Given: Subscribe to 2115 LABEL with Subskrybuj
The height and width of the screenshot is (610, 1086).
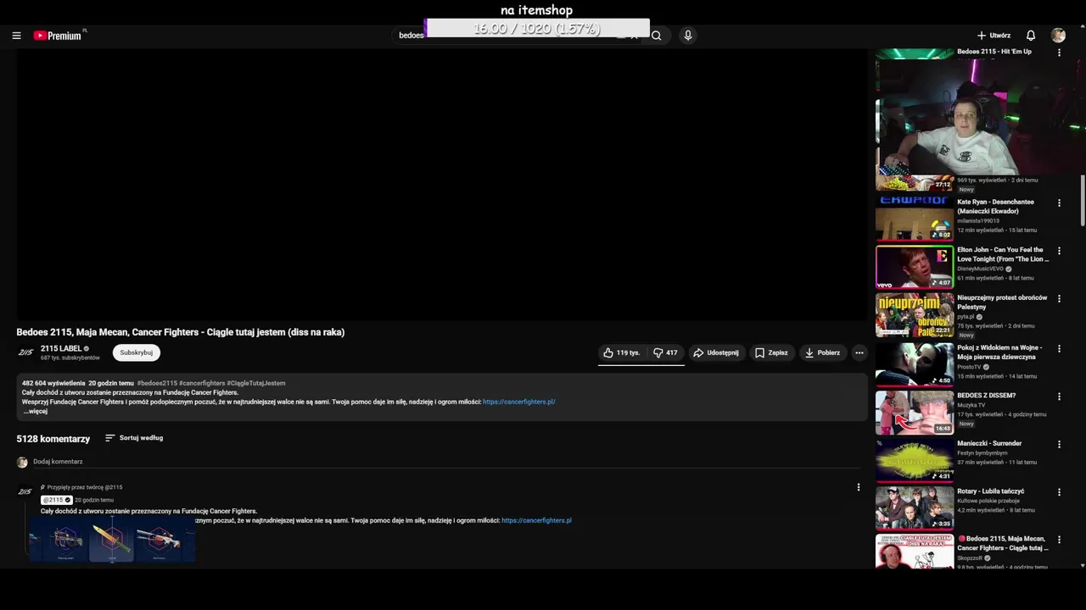Looking at the screenshot, I should tap(137, 352).
